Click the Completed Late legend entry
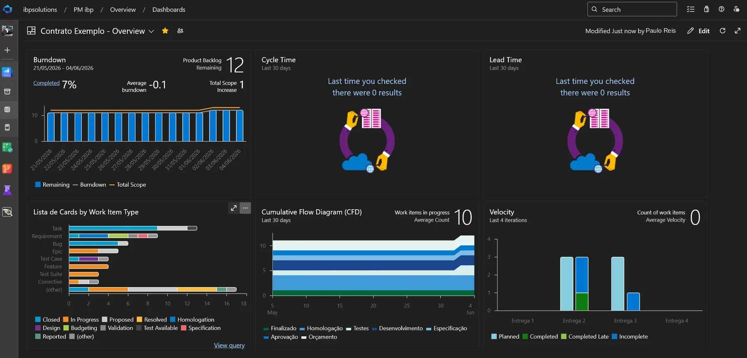The height and width of the screenshot is (358, 747). click(x=585, y=336)
